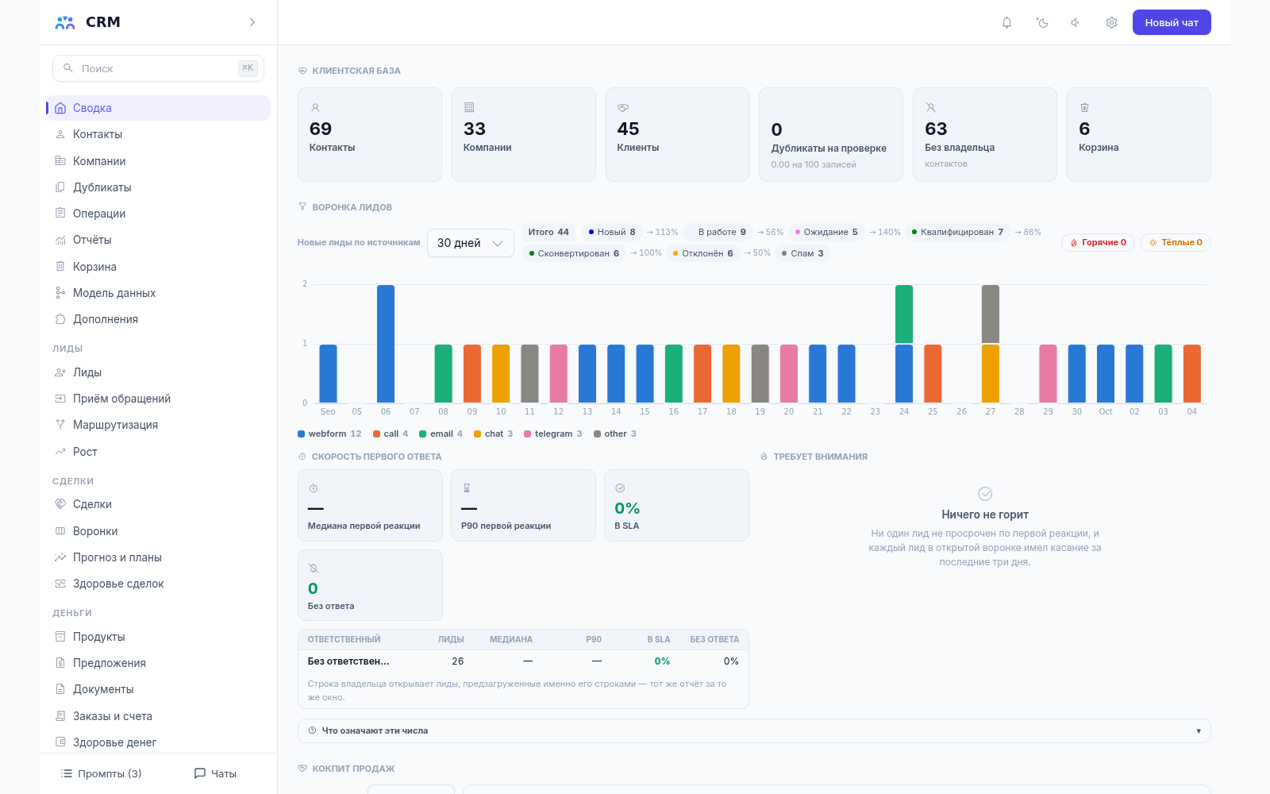Click the Отчёты chart icon

coord(60,240)
